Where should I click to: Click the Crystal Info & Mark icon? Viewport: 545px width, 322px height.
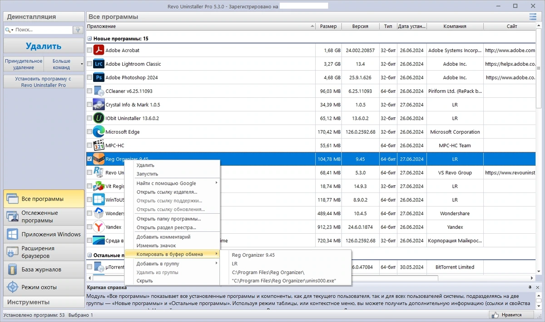click(x=99, y=105)
